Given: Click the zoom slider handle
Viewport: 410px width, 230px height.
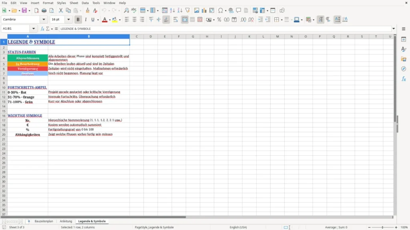Looking at the screenshot, I should pyautogui.click(x=382, y=227).
